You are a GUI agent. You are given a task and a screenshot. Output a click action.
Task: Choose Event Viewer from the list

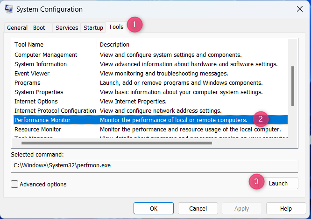click(32, 73)
